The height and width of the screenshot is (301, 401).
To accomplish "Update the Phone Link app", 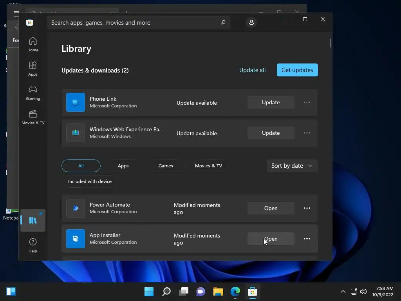I will click(271, 102).
